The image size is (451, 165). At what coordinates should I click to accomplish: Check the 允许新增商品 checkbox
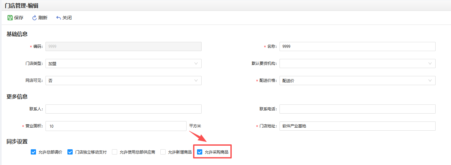click(163, 152)
